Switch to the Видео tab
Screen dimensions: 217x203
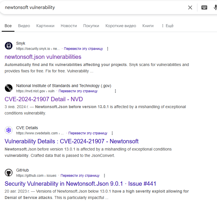24,26
